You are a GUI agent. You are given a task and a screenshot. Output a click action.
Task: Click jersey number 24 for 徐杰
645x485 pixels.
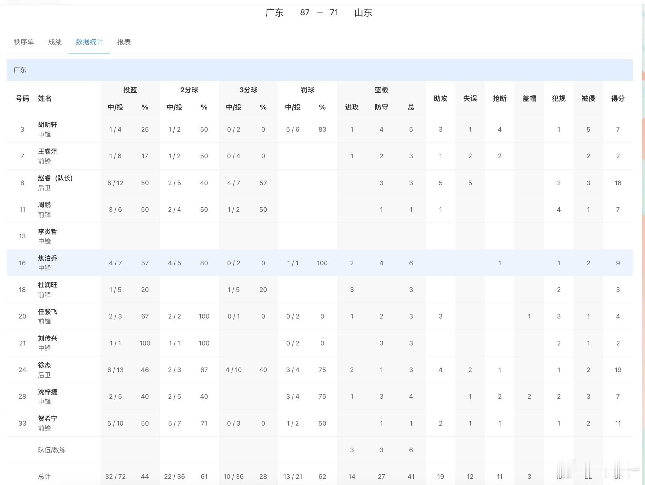click(22, 370)
